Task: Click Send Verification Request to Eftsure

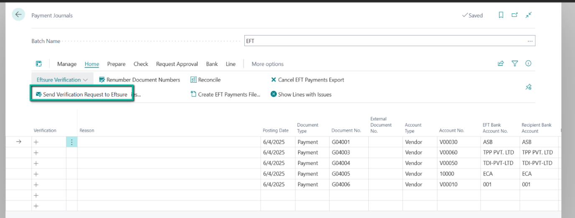Action: [82, 94]
